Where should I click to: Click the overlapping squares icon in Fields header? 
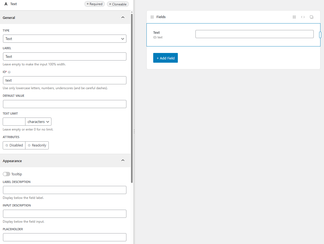coord(312,17)
